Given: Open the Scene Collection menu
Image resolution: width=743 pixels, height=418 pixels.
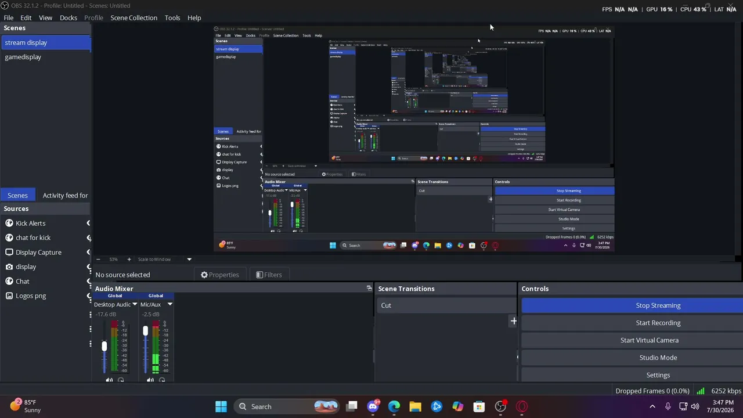Looking at the screenshot, I should tap(134, 17).
